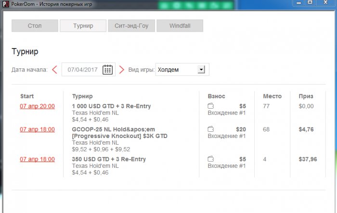Switch to the Windfall tab
Image resolution: width=337 pixels, height=213 pixels.
(180, 26)
